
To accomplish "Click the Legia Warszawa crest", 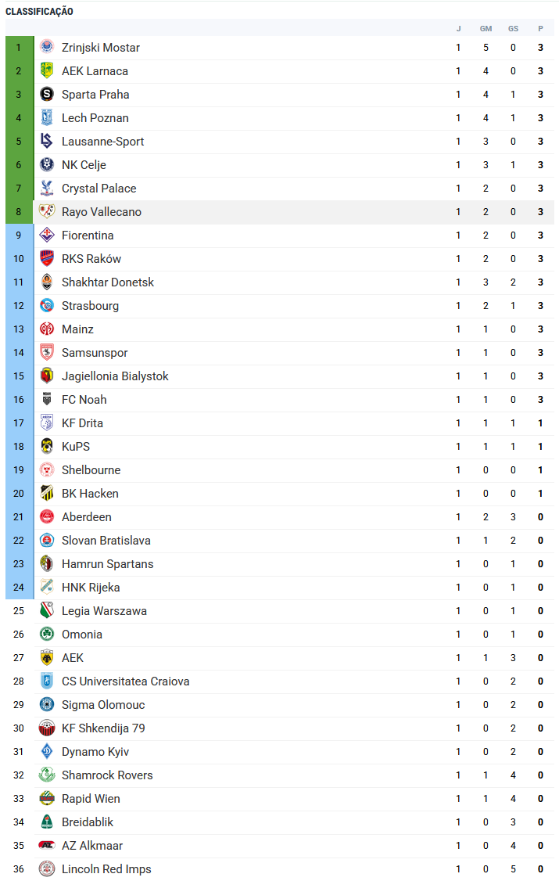I will (47, 611).
